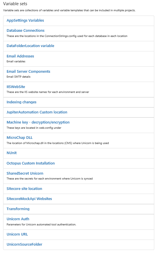This screenshot has height=254, width=158.
Task: Select Indexing changes variable set
Action: pos(22,102)
